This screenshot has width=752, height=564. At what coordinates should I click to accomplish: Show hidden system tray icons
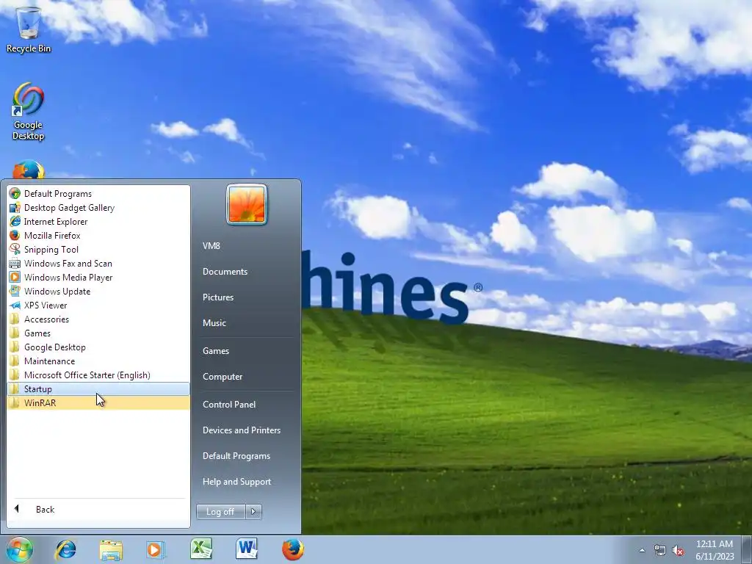pos(642,550)
